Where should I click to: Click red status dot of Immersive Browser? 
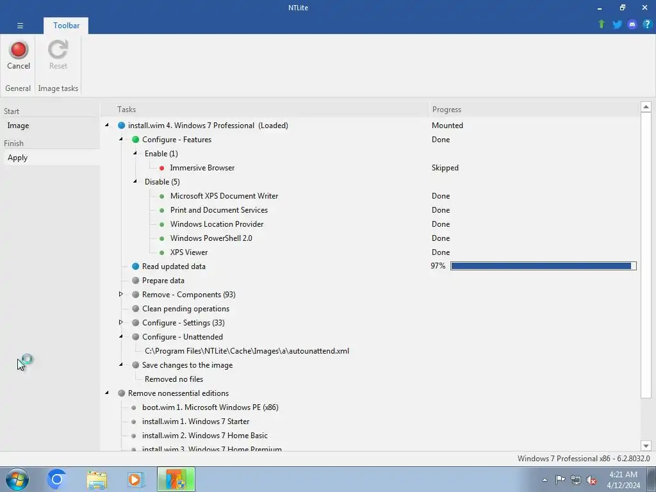click(161, 168)
